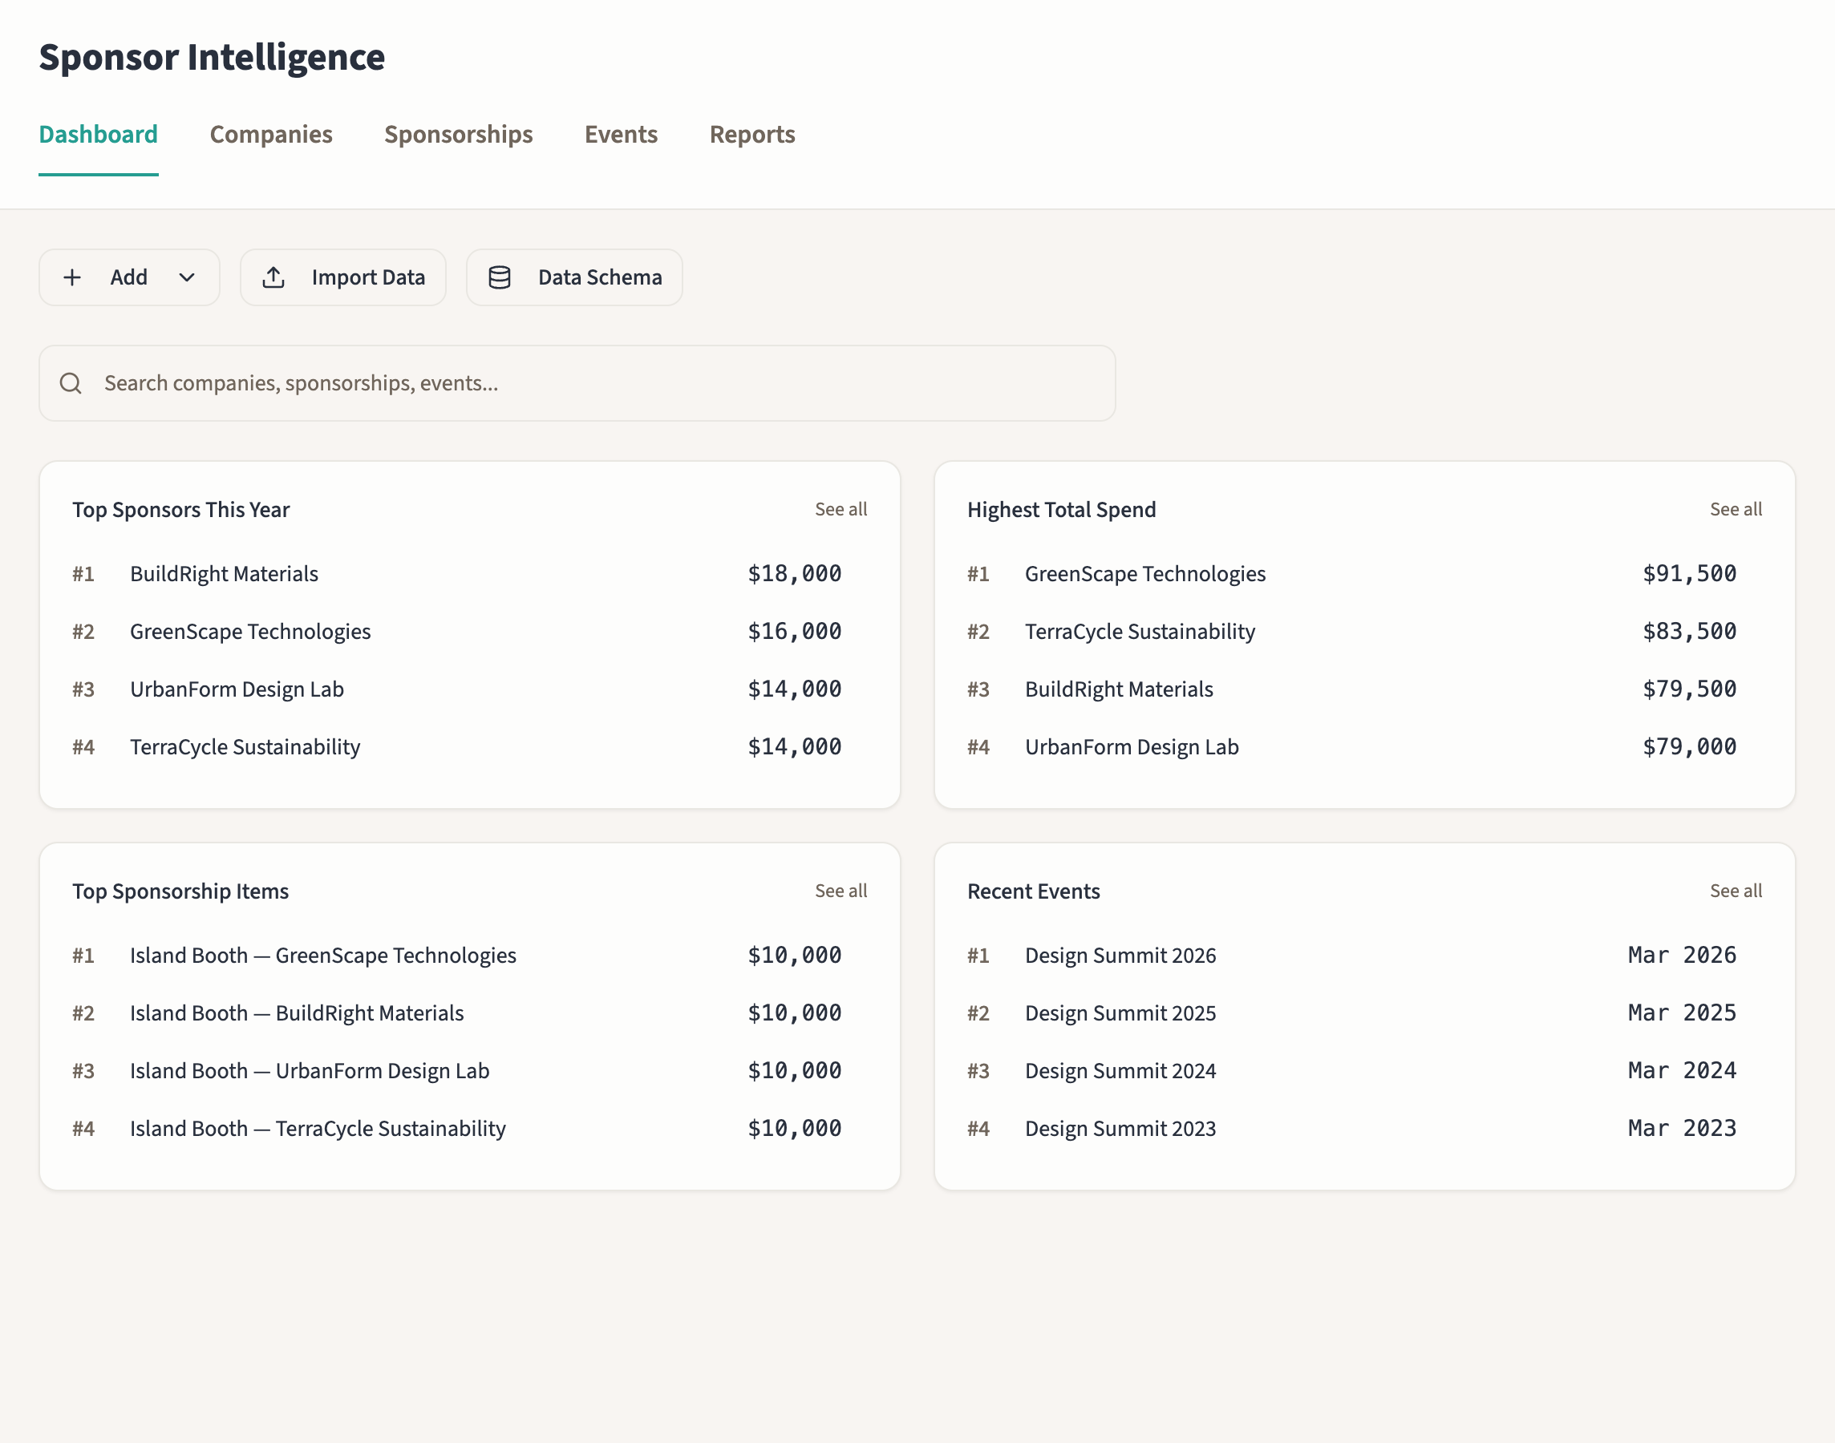Open Island Booth — BuildRight Materials item
The width and height of the screenshot is (1835, 1443).
point(297,1013)
